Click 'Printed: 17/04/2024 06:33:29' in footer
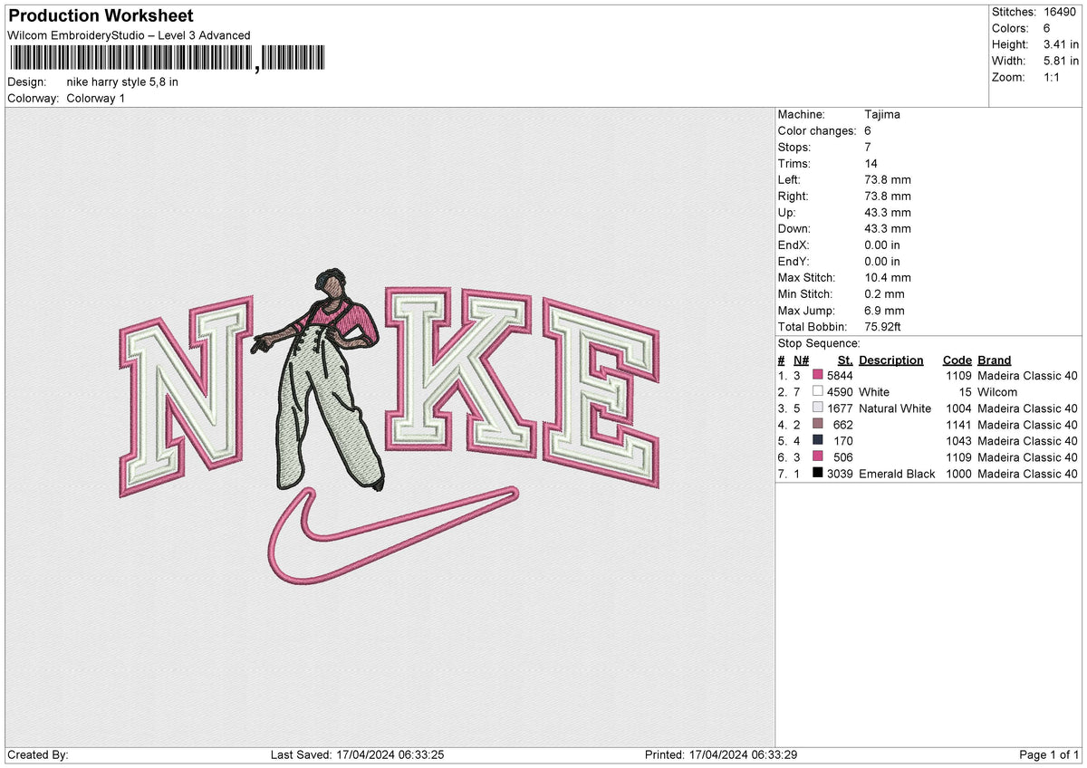The image size is (1087, 768). 720,755
